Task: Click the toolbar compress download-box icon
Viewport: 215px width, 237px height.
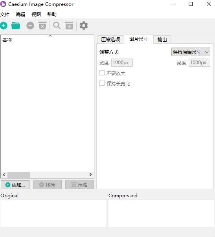Action: click(69, 26)
